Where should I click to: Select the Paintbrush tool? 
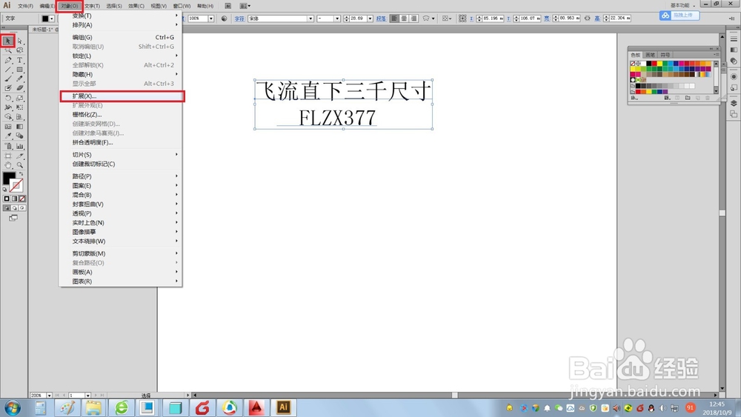(x=8, y=79)
